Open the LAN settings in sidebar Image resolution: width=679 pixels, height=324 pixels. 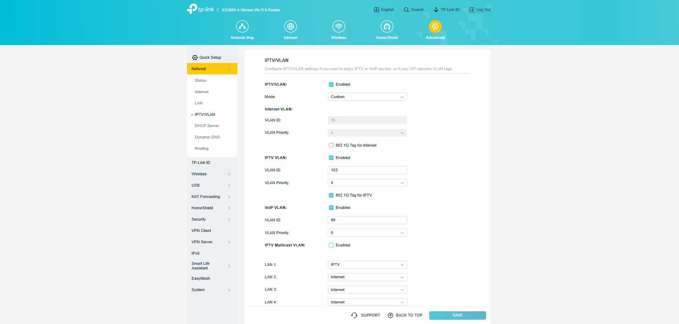point(199,103)
